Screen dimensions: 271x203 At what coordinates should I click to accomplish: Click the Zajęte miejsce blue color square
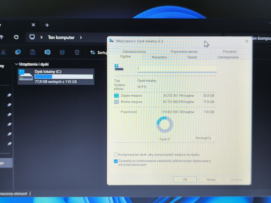[116, 96]
